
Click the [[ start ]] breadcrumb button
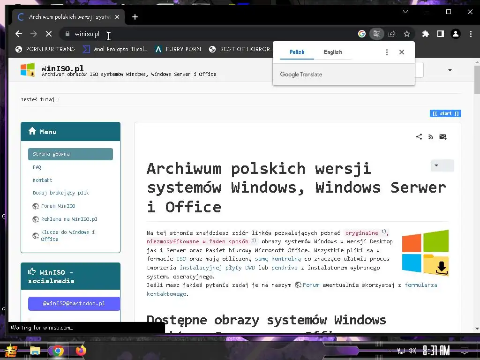point(445,113)
